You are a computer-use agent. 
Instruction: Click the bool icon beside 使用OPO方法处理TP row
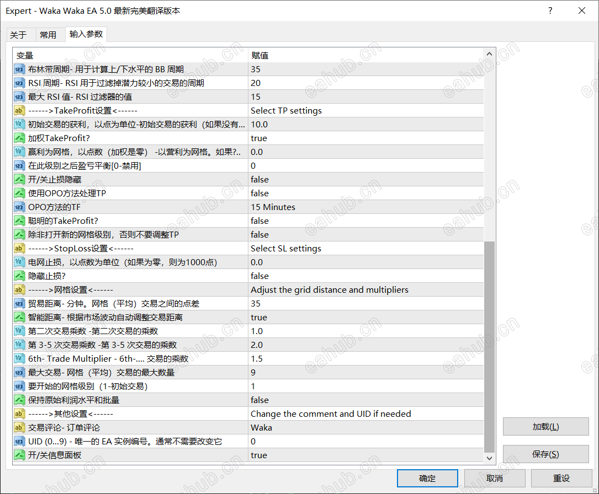tap(19, 194)
